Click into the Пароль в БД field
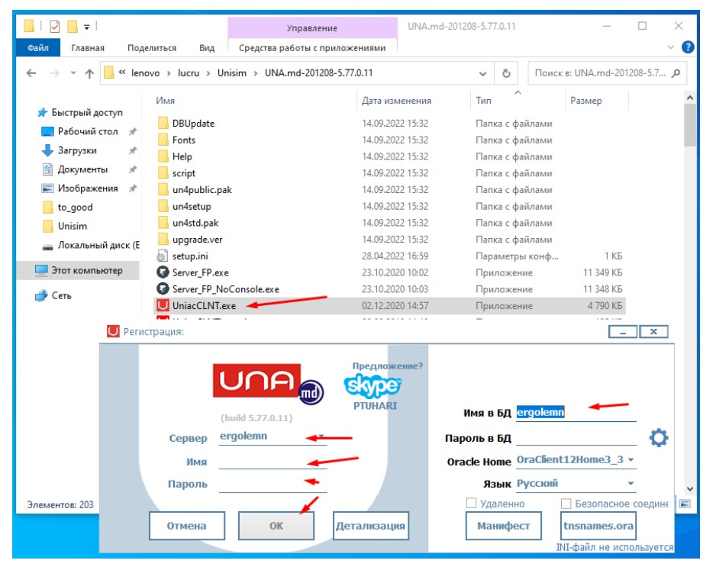Screen dimensions: 716x570 576,438
